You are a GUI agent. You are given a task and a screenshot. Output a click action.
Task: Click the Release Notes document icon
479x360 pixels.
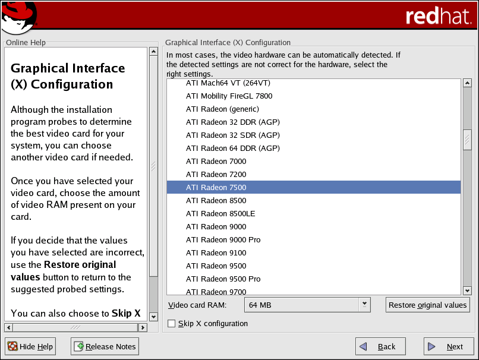point(79,346)
